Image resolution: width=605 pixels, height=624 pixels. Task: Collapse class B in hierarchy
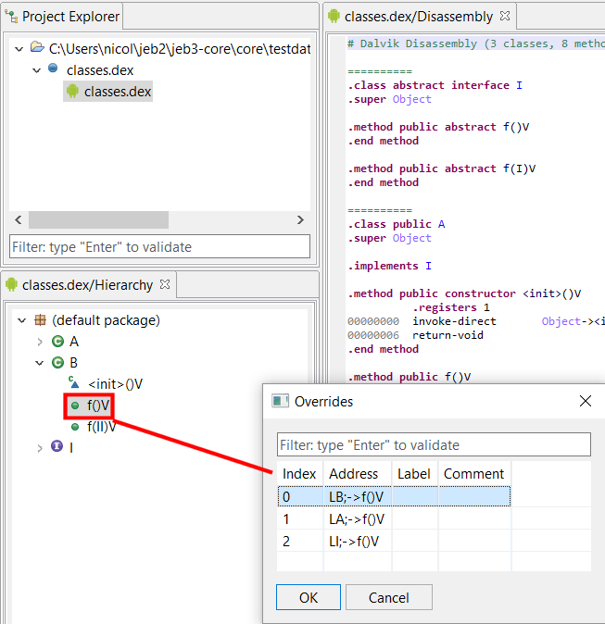pos(40,363)
